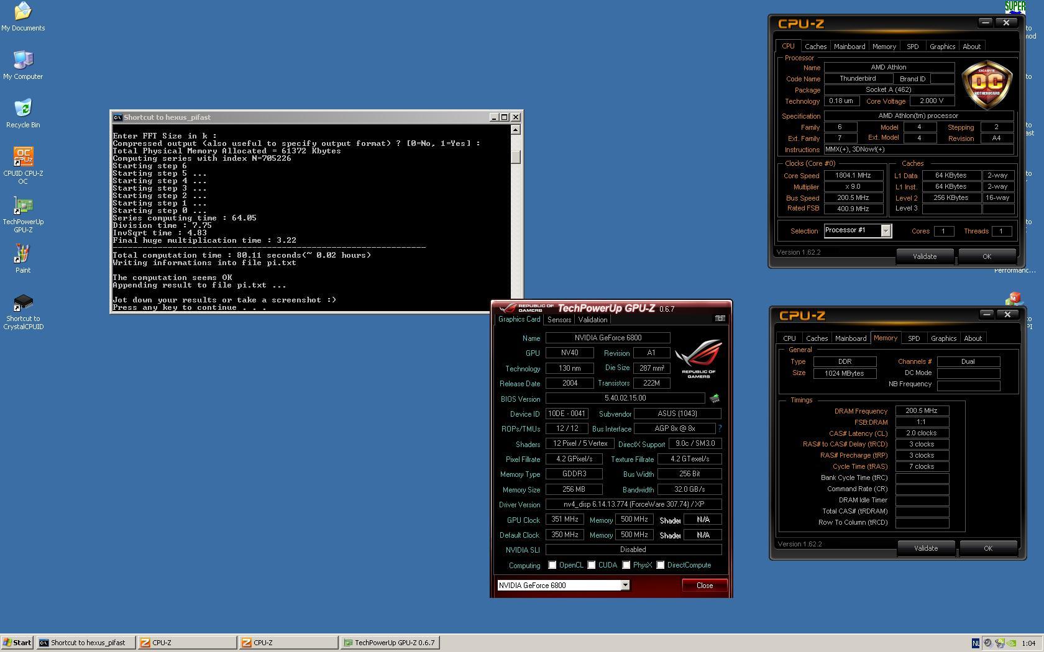1044x652 pixels.
Task: Open the Validation tab in GPU-Z
Action: [x=592, y=320]
